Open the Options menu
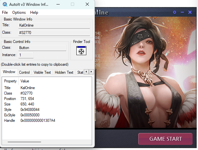 coord(19,13)
